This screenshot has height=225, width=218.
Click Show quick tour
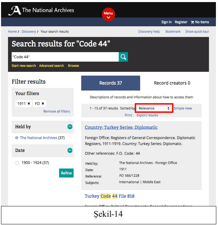click(197, 31)
